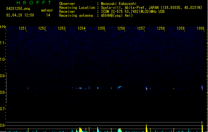Click the tallest yellow intensity bar at 1300
This screenshot has height=132, width=208.
[x=202, y=126]
